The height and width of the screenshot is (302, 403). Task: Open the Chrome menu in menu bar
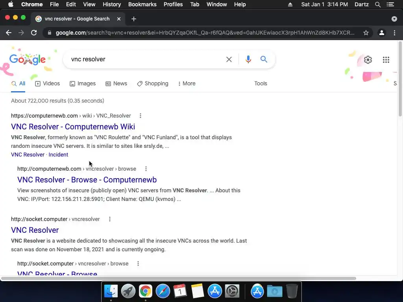point(32,4)
